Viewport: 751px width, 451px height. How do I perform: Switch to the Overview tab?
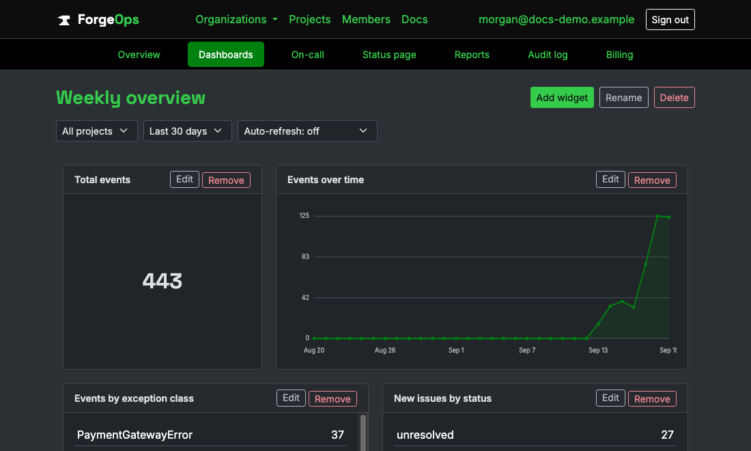[x=139, y=55]
